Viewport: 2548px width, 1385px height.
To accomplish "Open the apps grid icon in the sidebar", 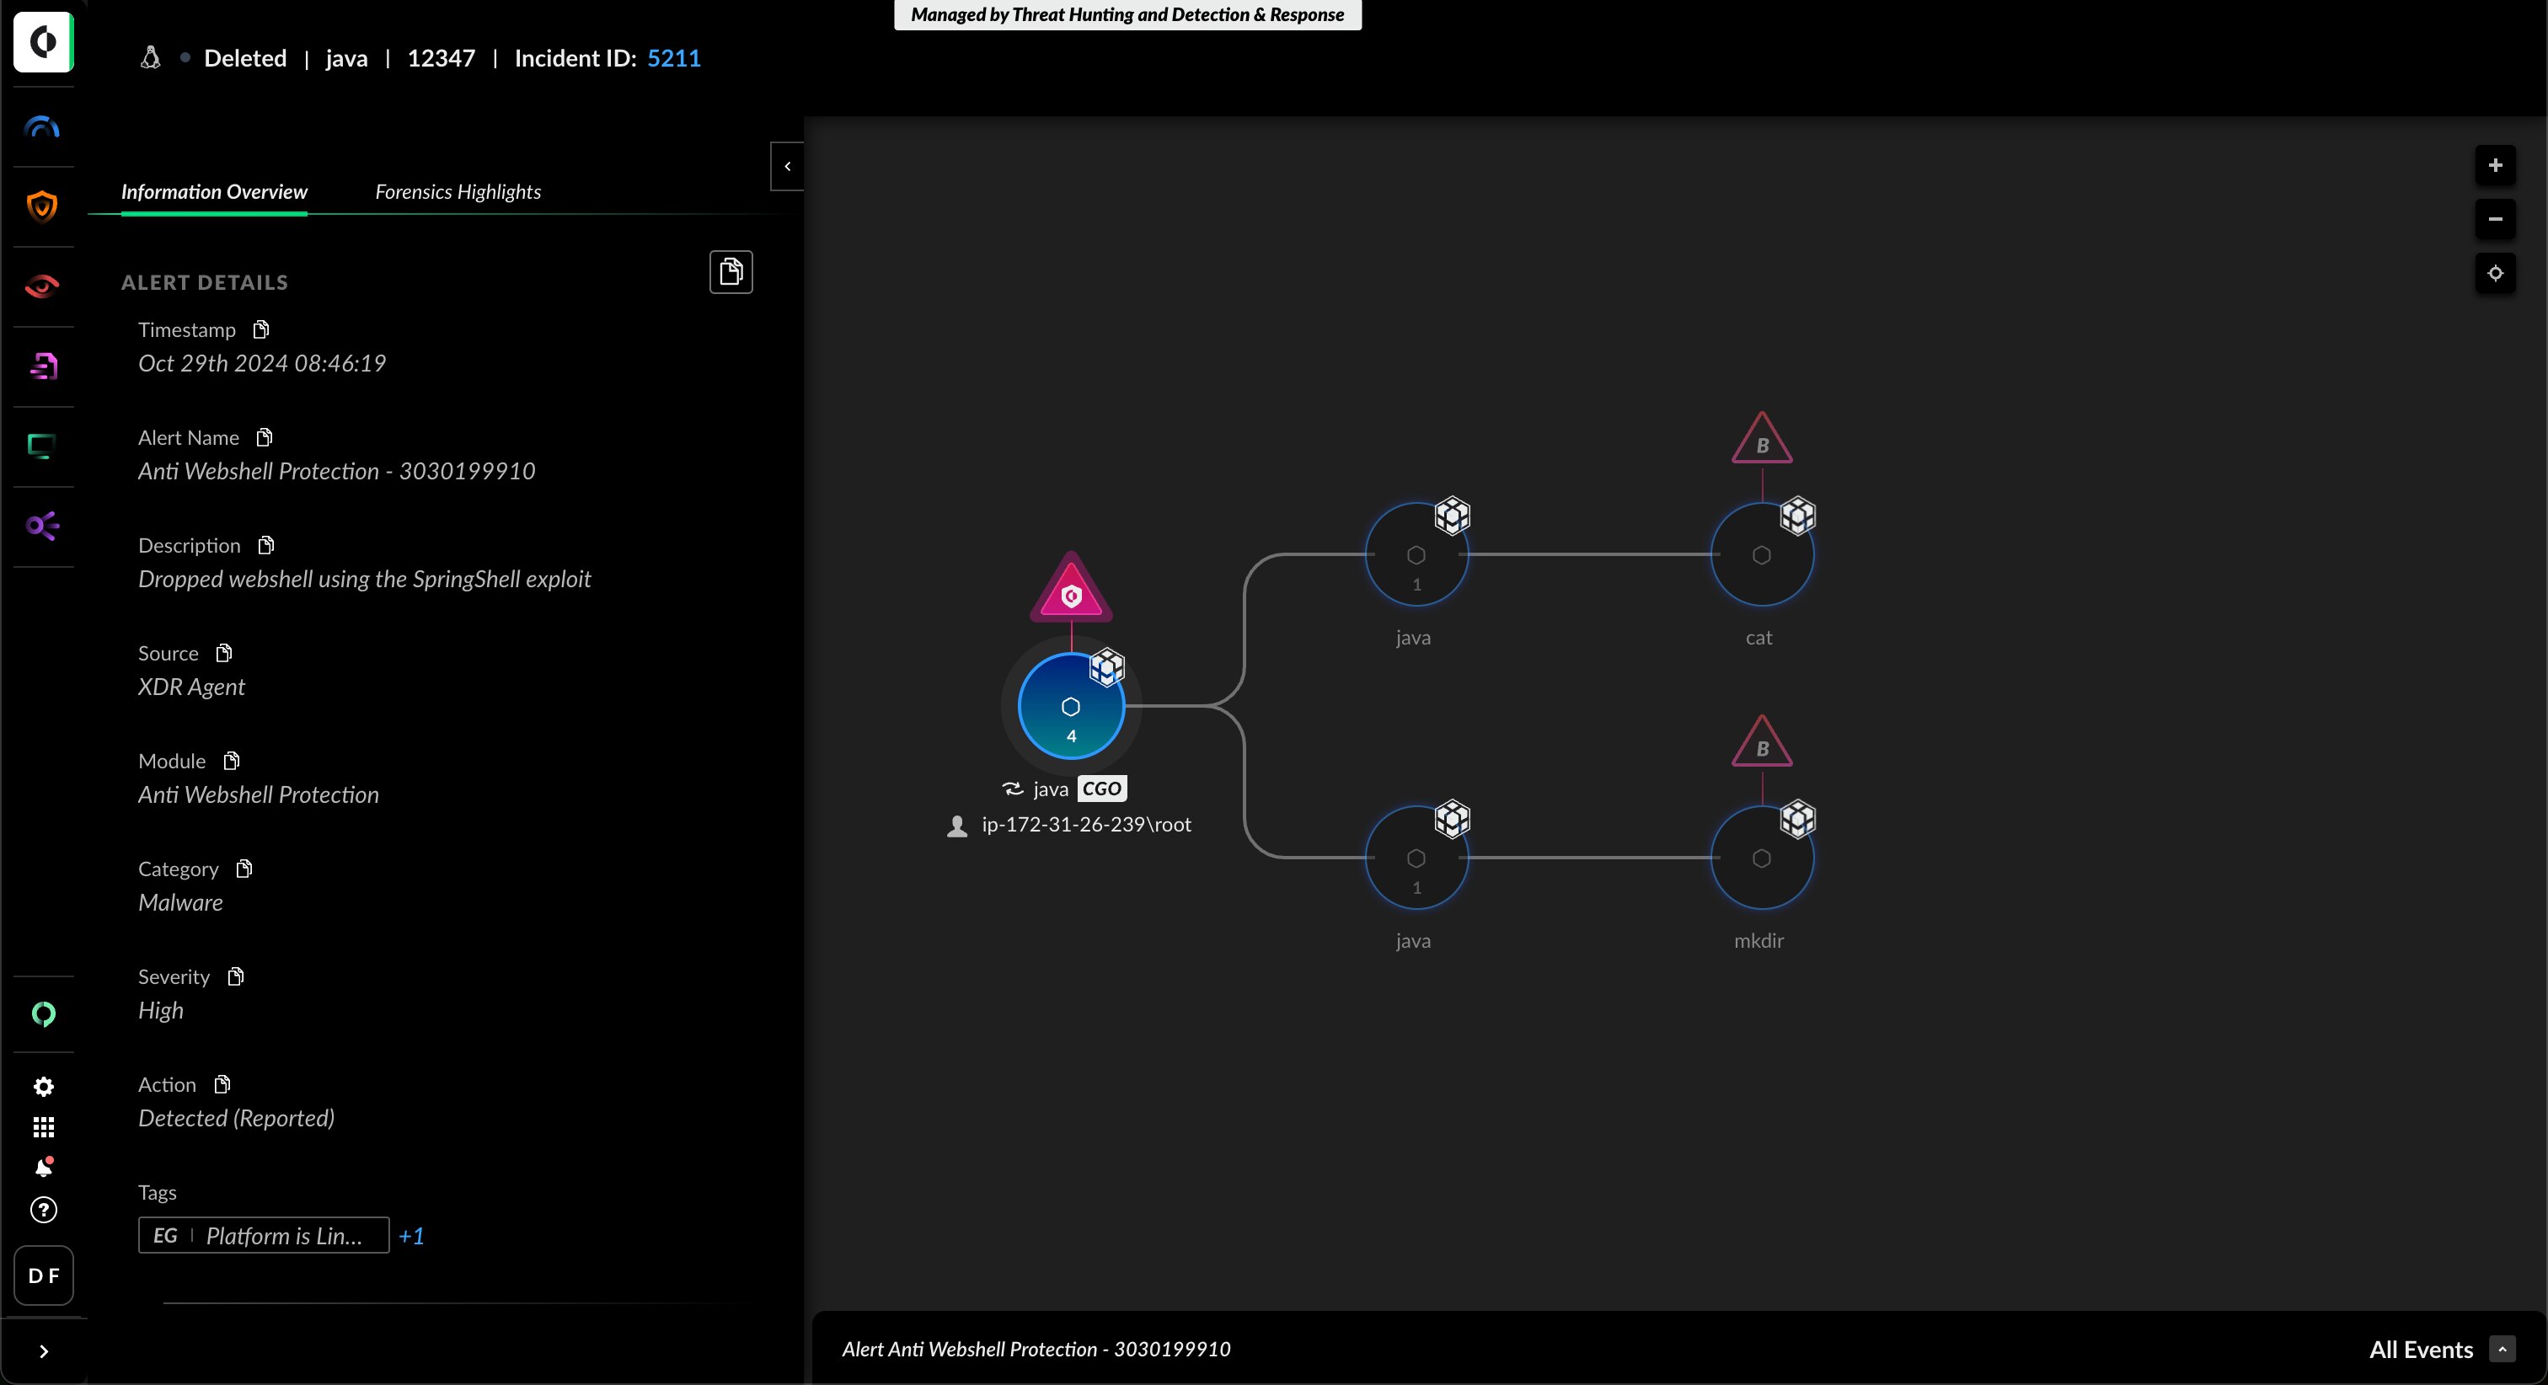I will (42, 1127).
